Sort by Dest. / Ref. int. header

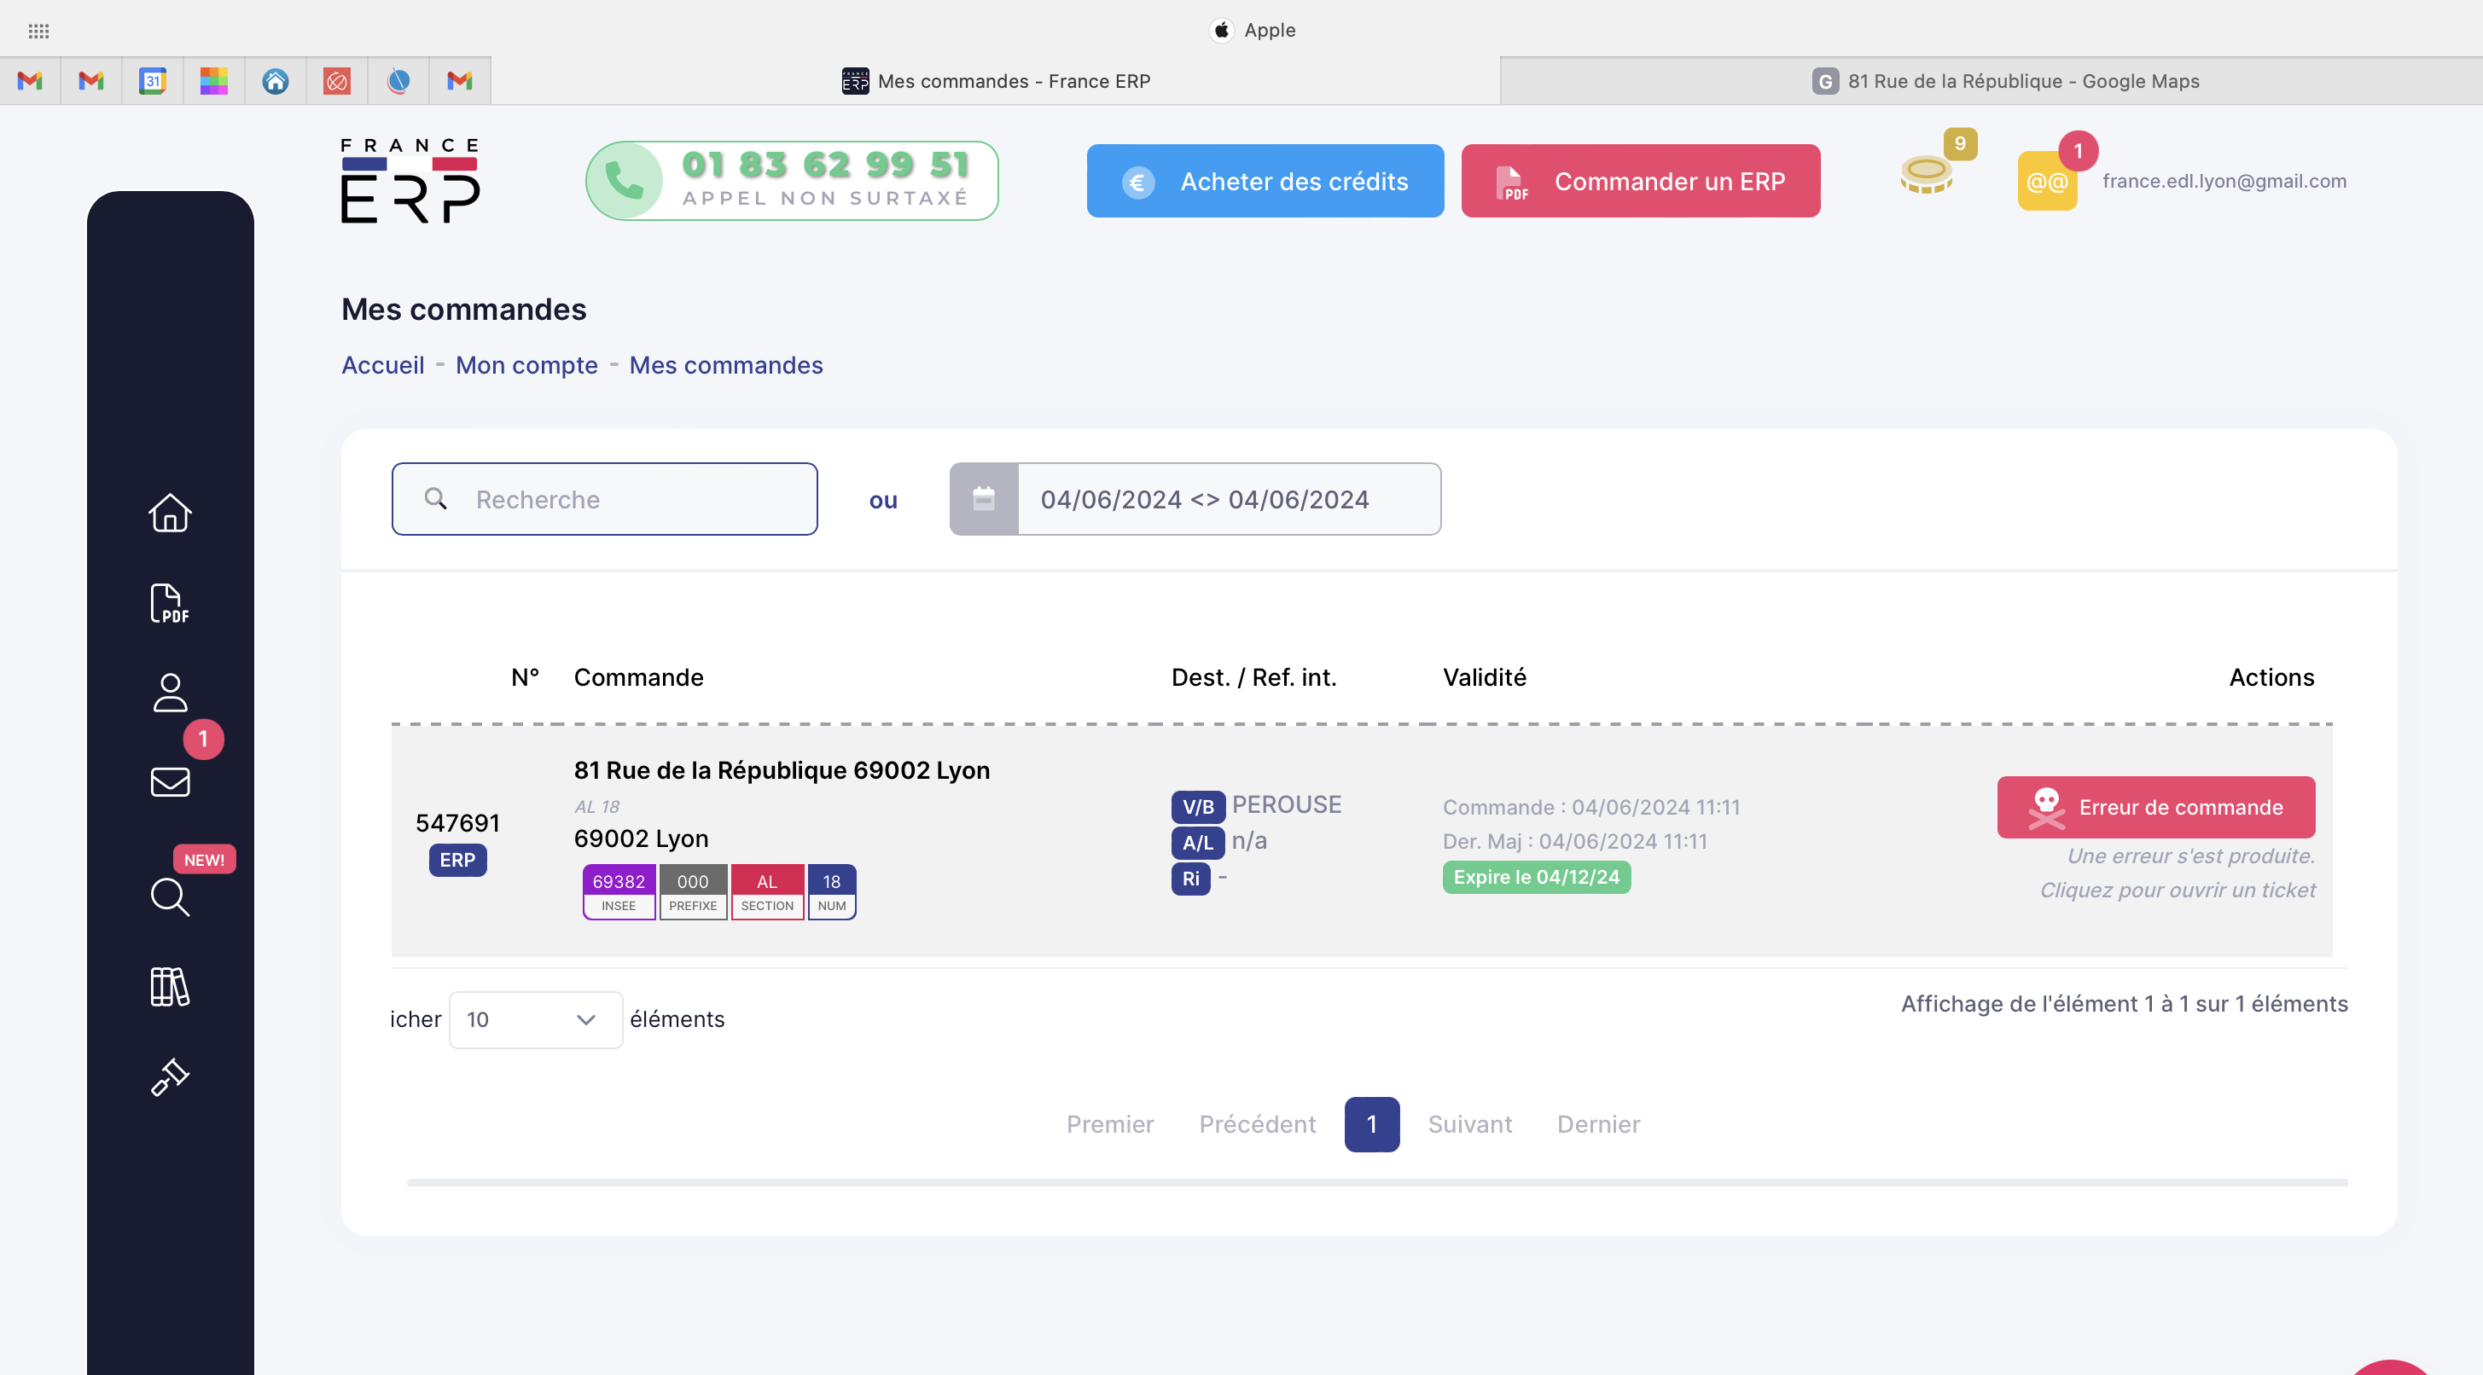pos(1253,677)
